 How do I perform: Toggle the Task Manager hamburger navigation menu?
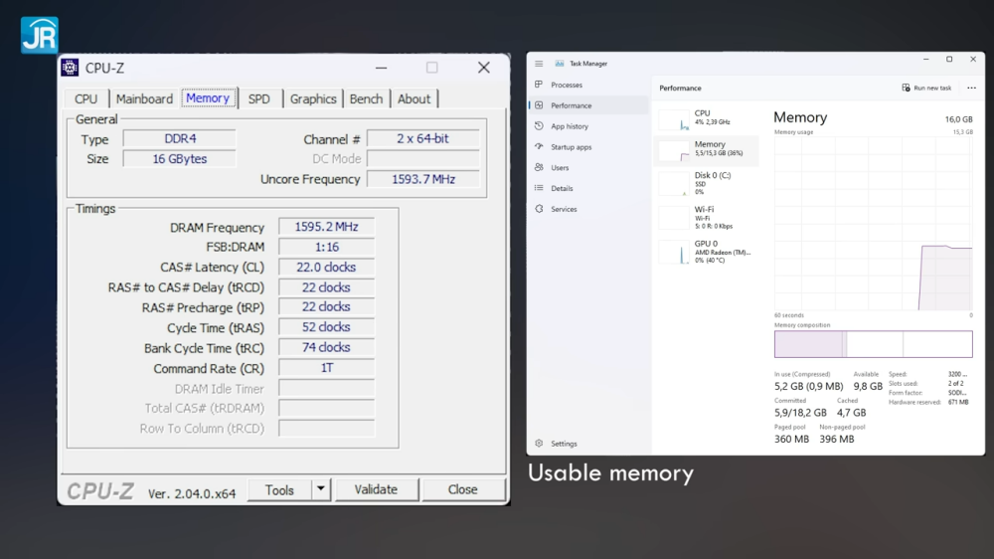point(539,64)
